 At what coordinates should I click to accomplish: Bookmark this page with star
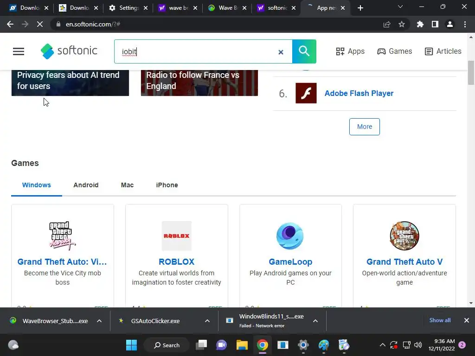tap(402, 24)
